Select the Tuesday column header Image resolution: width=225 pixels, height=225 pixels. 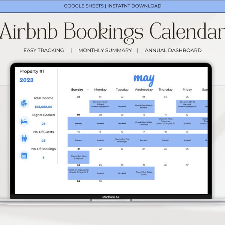pyautogui.click(x=122, y=90)
